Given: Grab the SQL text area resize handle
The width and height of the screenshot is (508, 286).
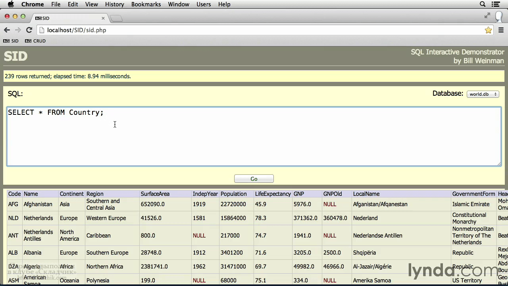Looking at the screenshot, I should 498,163.
